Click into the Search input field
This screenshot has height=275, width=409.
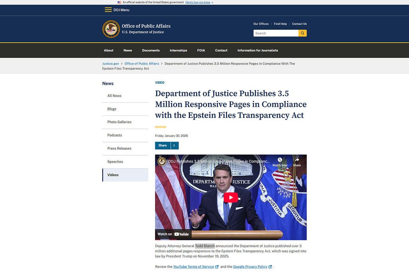click(276, 33)
